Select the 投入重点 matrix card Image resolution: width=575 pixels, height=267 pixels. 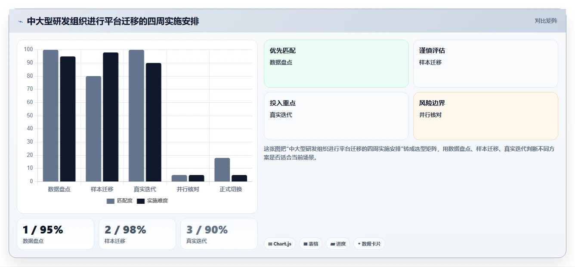[336, 116]
